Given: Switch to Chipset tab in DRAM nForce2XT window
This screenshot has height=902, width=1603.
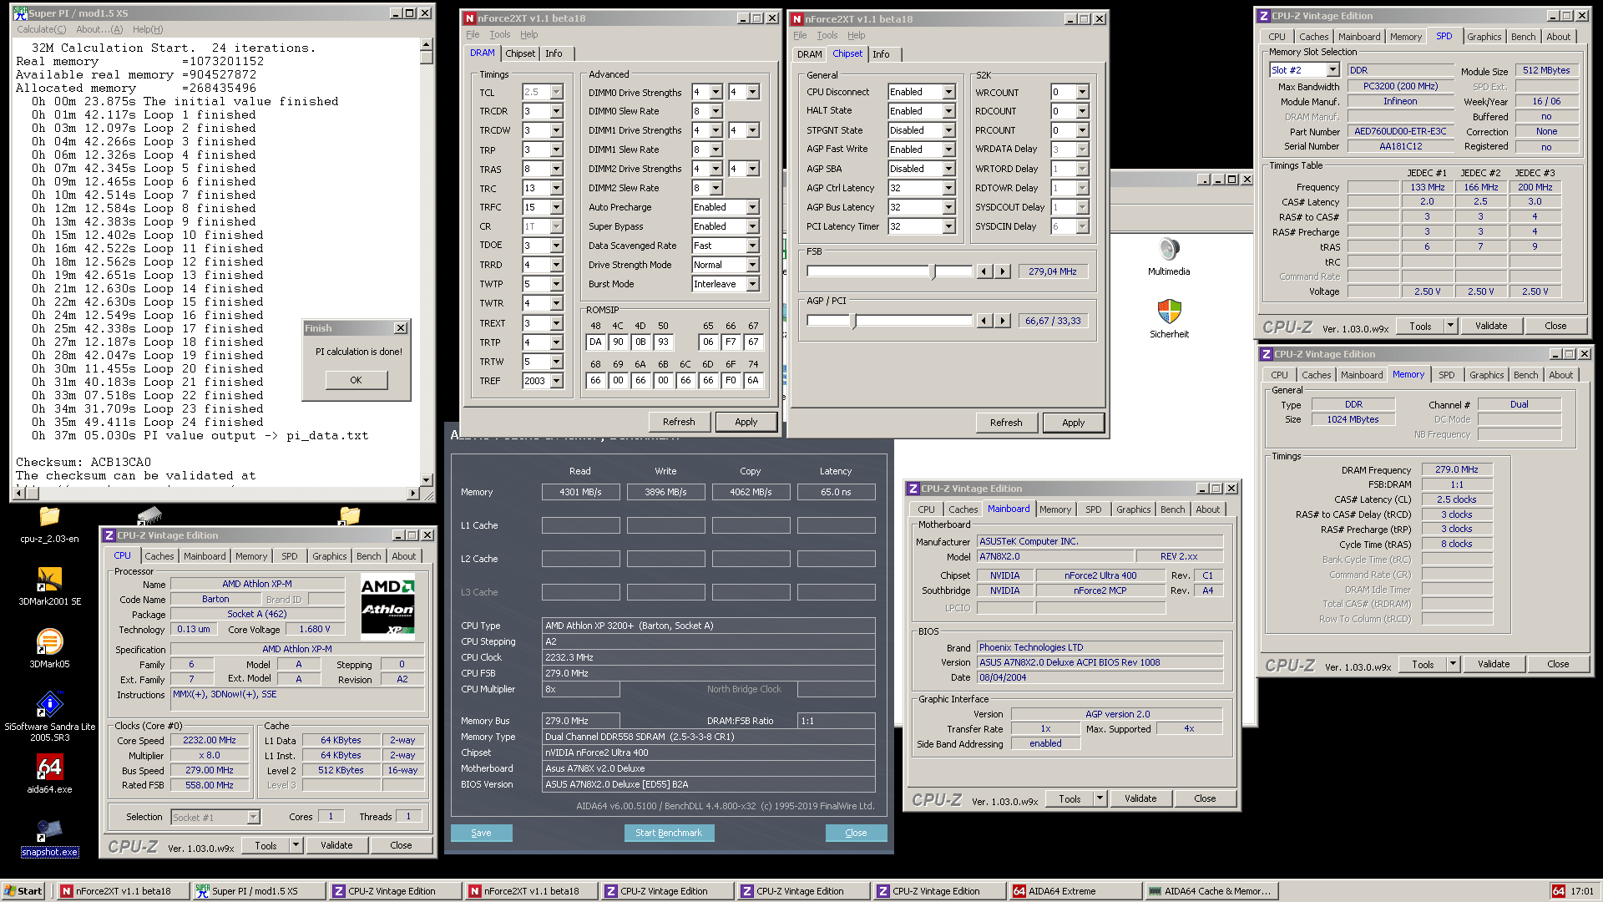Looking at the screenshot, I should [x=520, y=53].
